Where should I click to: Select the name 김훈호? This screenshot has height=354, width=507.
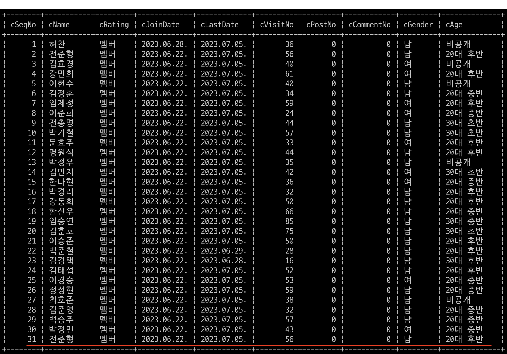pos(61,231)
